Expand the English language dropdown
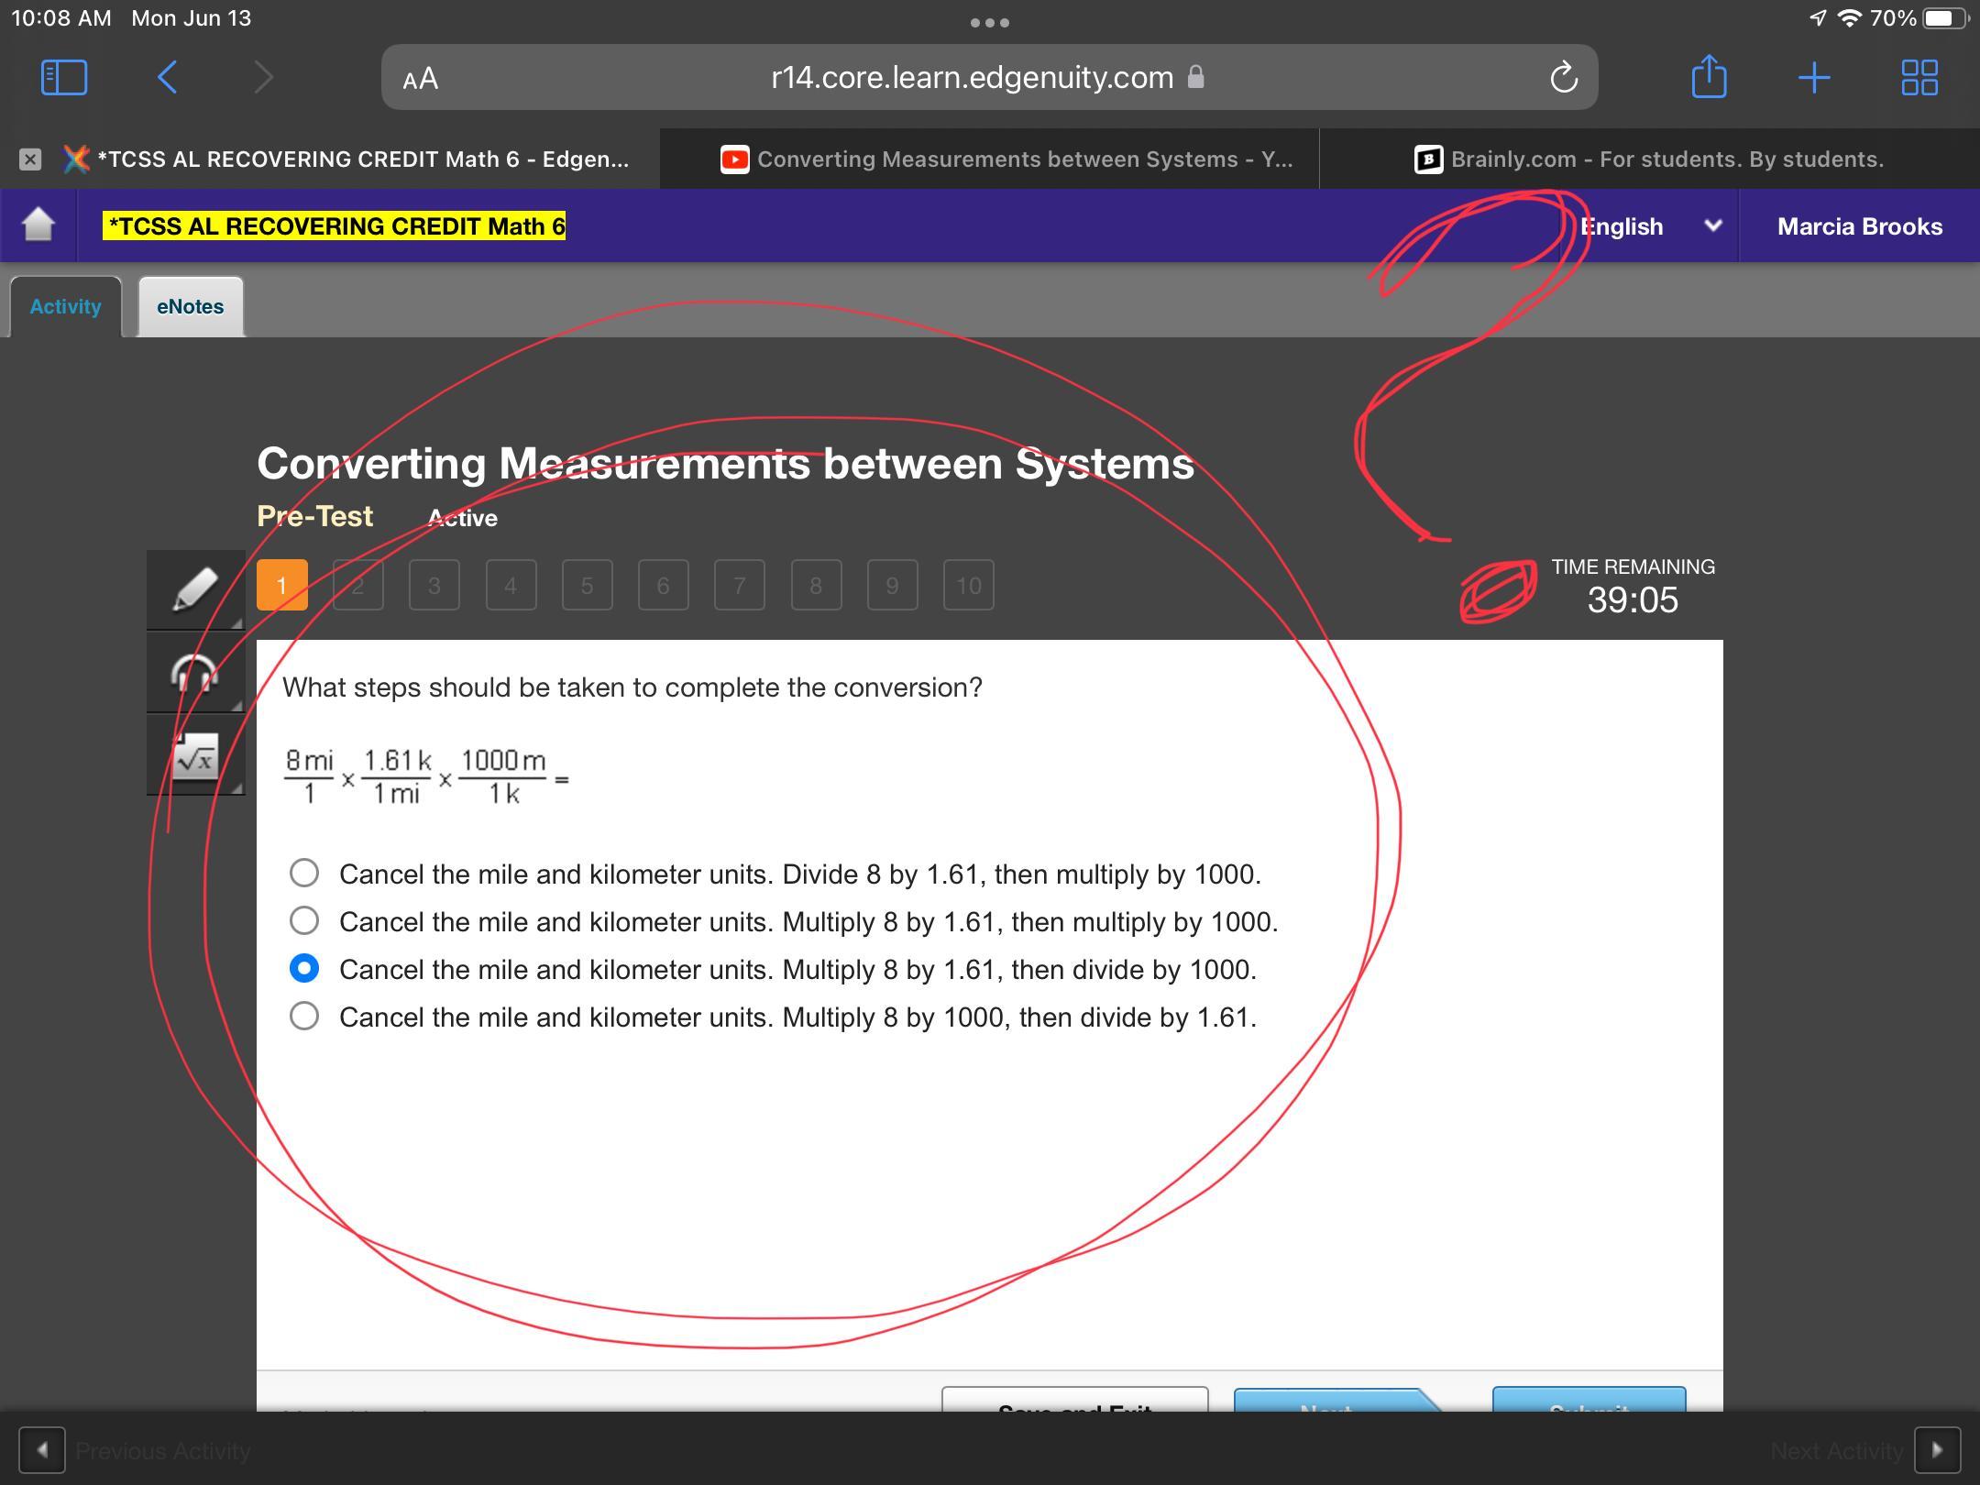The image size is (1980, 1485). point(1650,226)
